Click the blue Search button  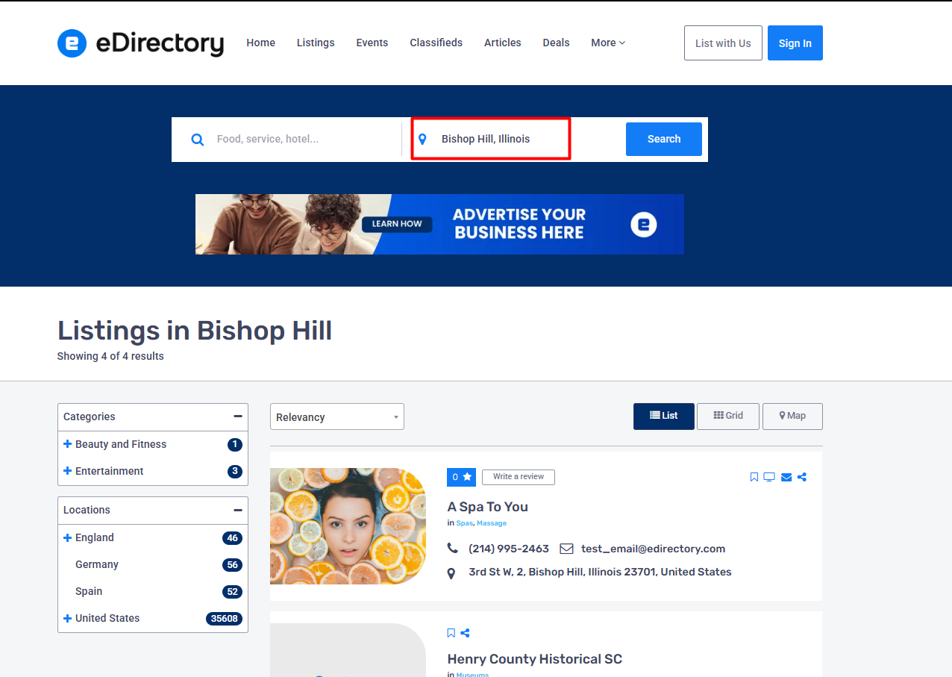tap(664, 139)
